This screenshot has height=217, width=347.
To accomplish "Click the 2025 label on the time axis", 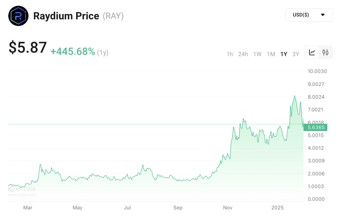I will coord(278,208).
